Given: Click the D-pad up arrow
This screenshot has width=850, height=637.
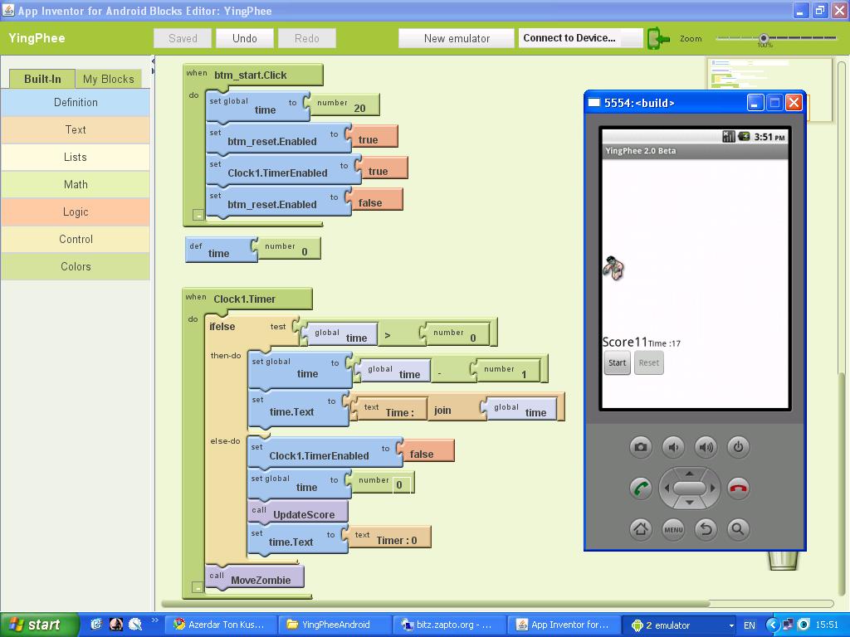Looking at the screenshot, I should tap(689, 473).
